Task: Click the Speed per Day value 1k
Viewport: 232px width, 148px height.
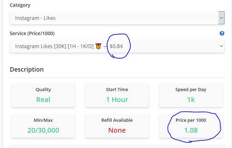Action: click(x=191, y=100)
